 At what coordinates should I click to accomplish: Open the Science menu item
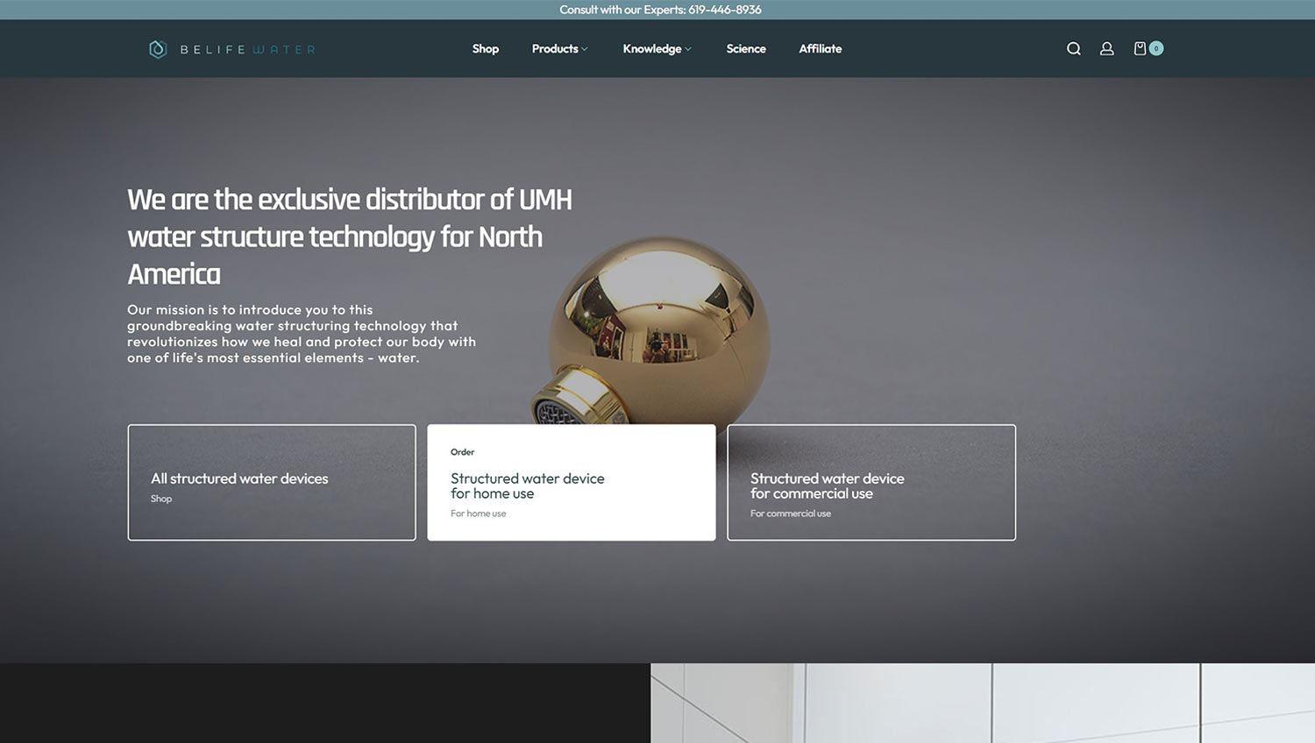coord(745,49)
